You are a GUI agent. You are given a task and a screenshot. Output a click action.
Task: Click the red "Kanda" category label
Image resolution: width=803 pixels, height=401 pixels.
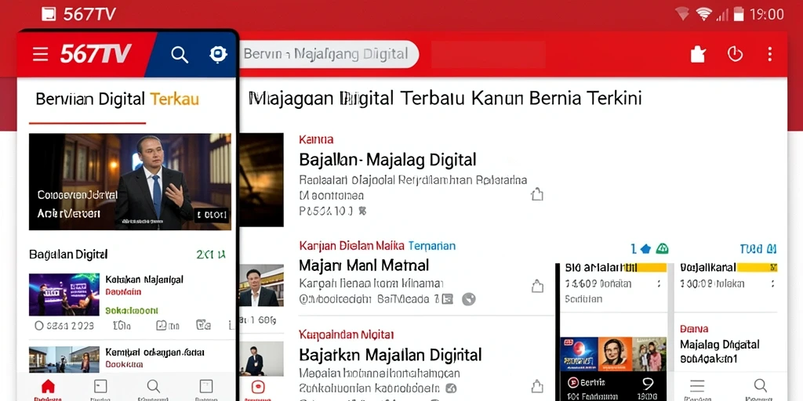point(316,139)
